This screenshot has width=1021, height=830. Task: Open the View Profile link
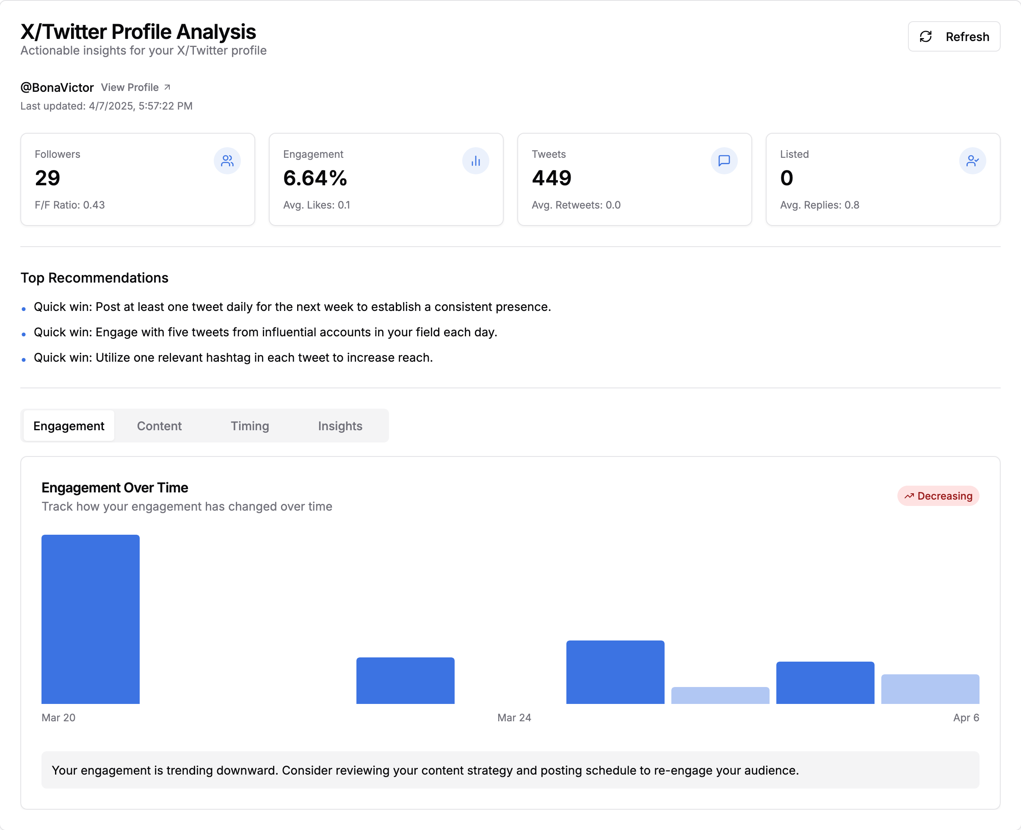(x=130, y=87)
